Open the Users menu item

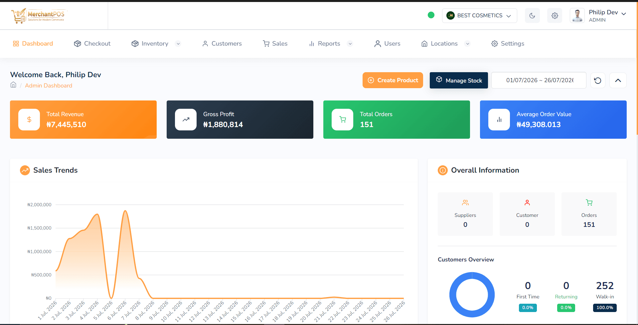coord(387,44)
